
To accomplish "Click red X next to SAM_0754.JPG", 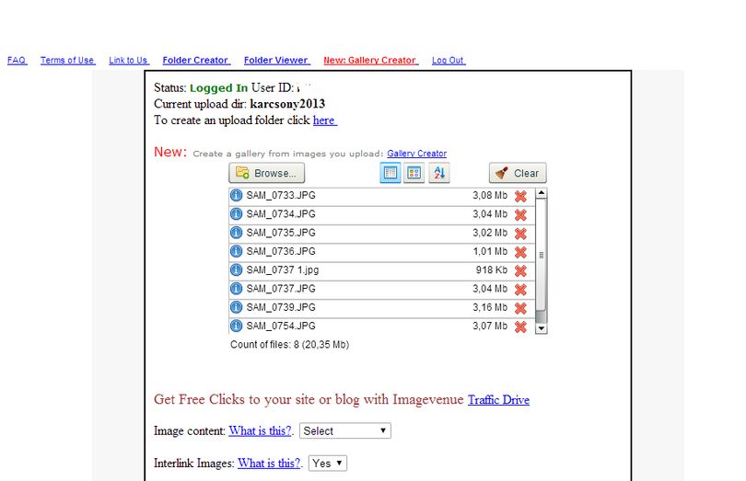I will tap(520, 327).
